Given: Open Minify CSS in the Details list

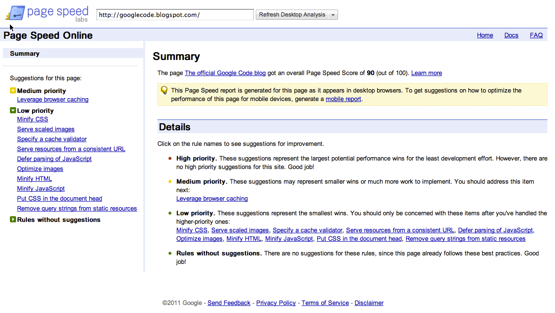Looking at the screenshot, I should 192,230.
